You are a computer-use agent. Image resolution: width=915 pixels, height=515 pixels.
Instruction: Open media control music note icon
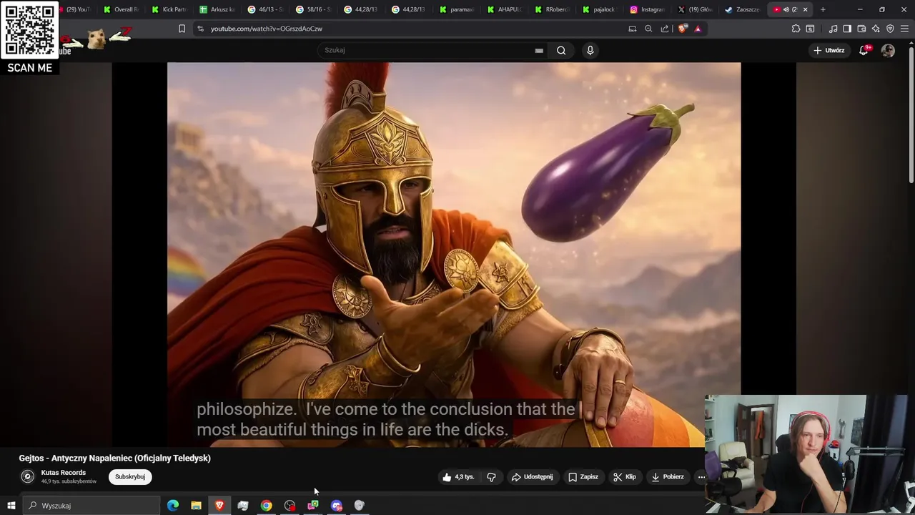coord(833,29)
